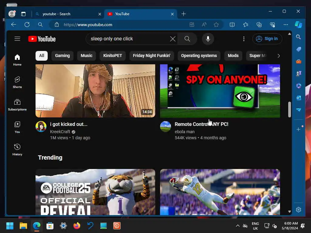
Task: Close the YouTube tab
Action: pyautogui.click(x=173, y=14)
